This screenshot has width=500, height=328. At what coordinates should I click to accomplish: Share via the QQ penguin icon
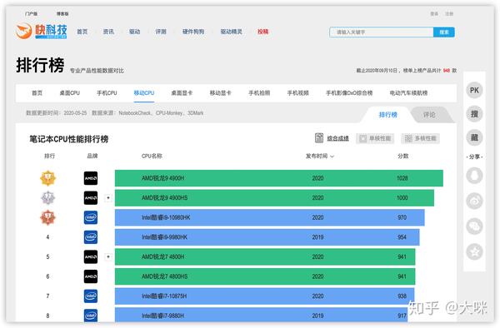click(x=474, y=176)
